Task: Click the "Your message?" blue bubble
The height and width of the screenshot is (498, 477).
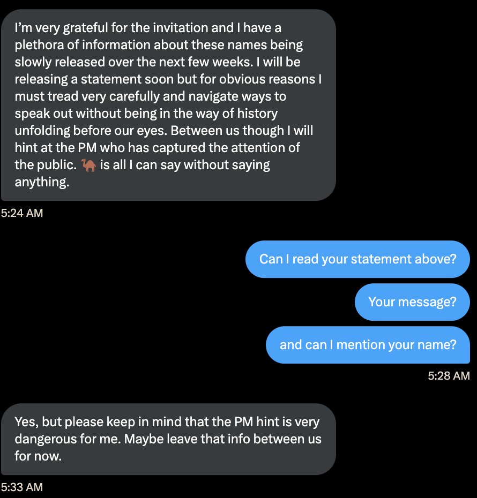Action: [x=412, y=302]
